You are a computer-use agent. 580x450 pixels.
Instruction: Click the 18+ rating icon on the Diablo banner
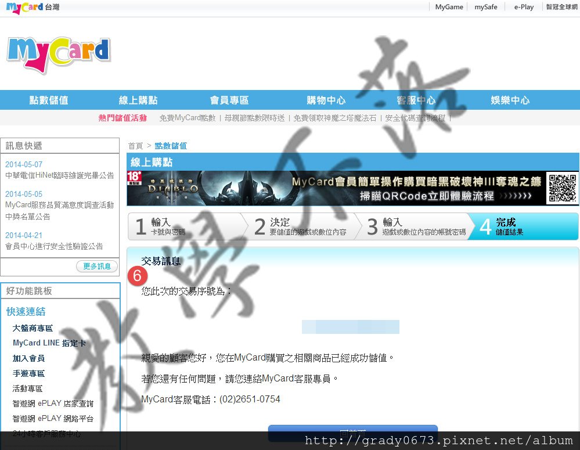tap(134, 178)
